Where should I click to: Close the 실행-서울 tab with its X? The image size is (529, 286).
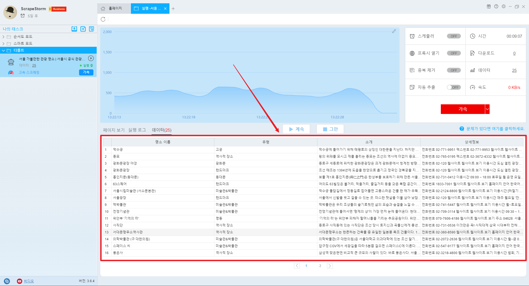click(x=165, y=9)
